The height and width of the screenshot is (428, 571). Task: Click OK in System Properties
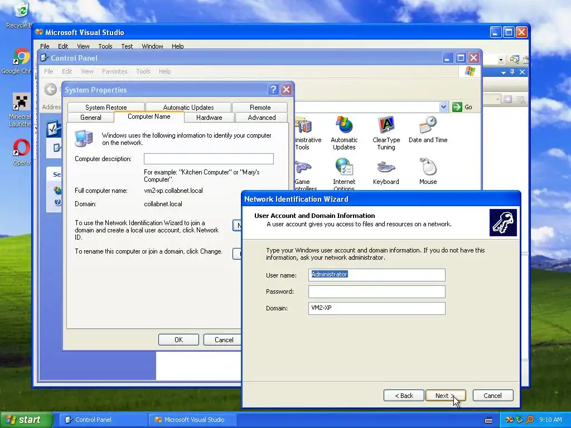(x=178, y=339)
